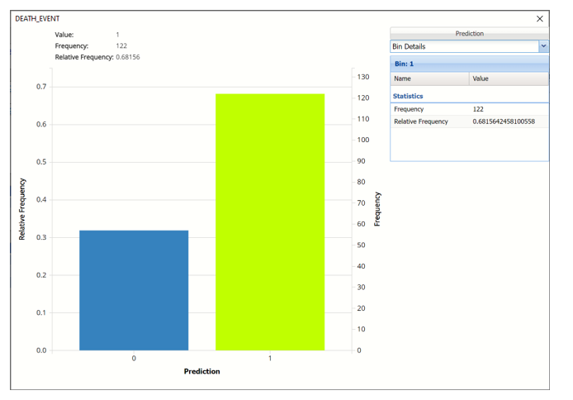
Task: Click the x-axis tick label 1
Action: pos(270,359)
